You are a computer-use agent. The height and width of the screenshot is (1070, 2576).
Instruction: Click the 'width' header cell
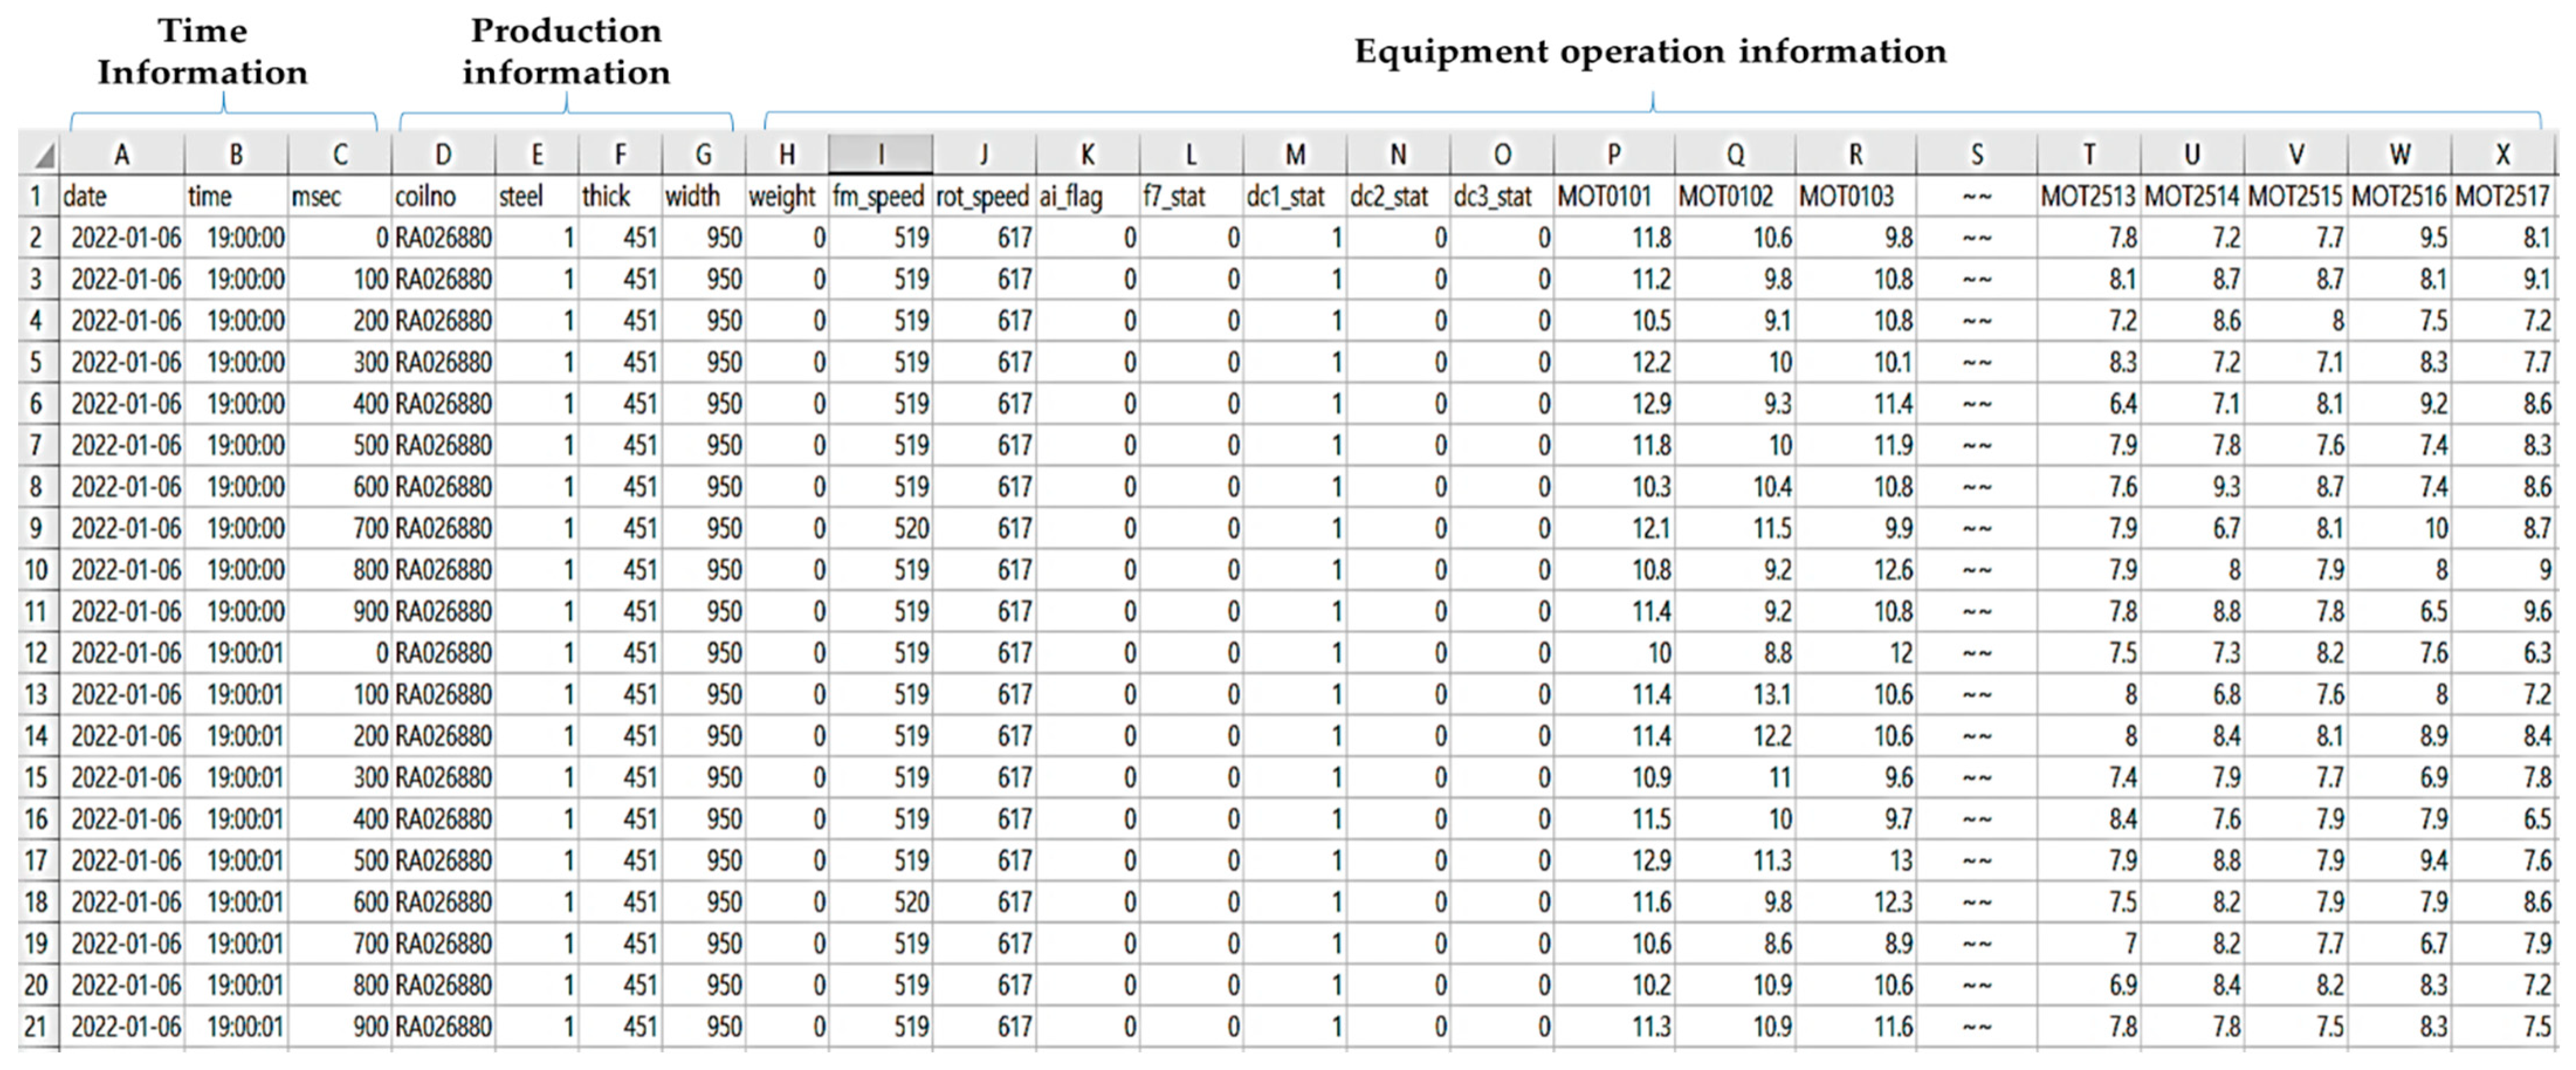pyautogui.click(x=703, y=196)
